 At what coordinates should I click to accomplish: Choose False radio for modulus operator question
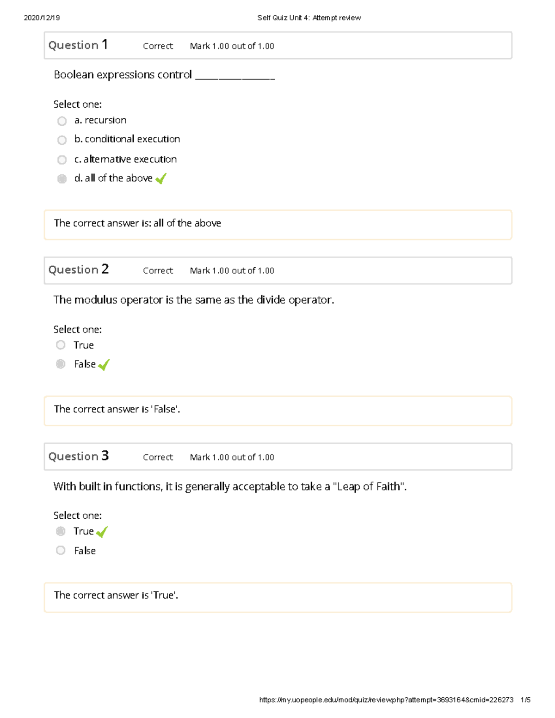pos(61,364)
